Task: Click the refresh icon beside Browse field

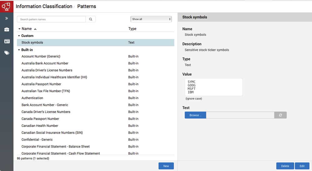Action: [x=280, y=115]
